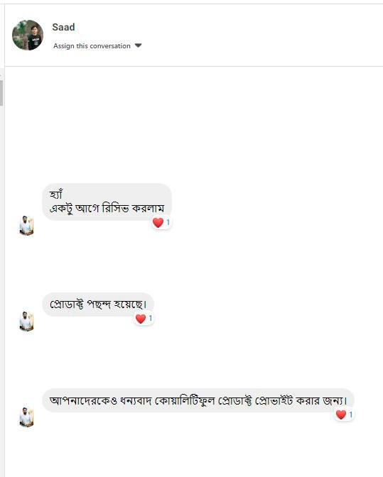Click heart reaction on the first message
This screenshot has width=383, height=477.
158,223
